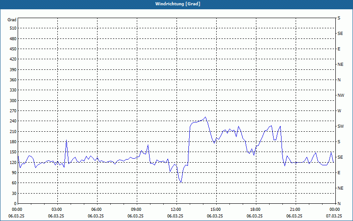Click the 300 y-axis tick label
This screenshot has width=353, height=221.
tap(13, 101)
